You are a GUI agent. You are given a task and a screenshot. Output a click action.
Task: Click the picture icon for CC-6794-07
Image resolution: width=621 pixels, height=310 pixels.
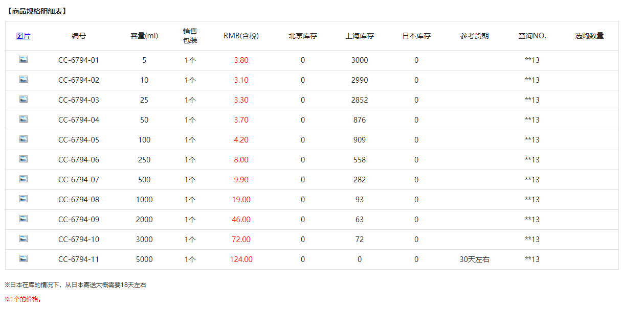[x=24, y=179]
